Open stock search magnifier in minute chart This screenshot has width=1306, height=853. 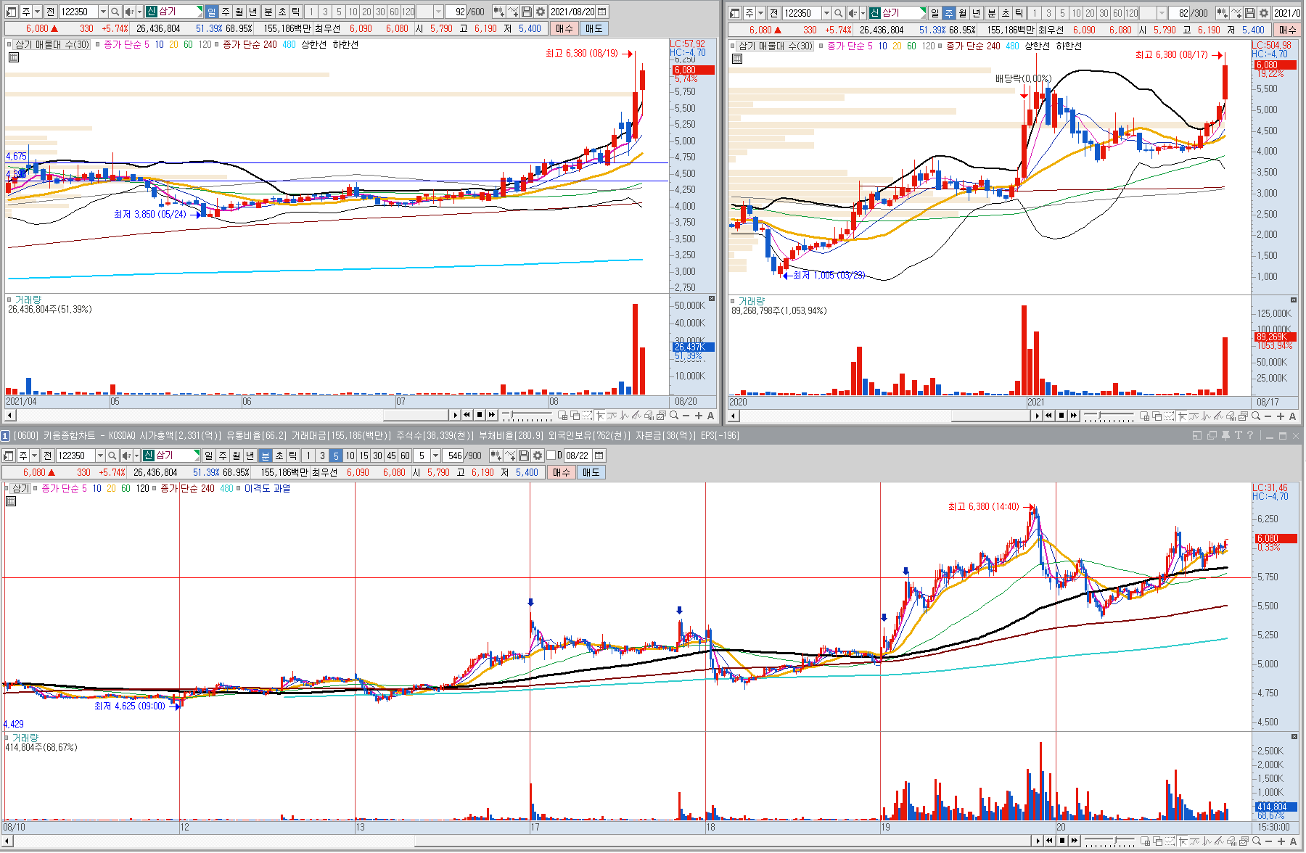(x=112, y=456)
